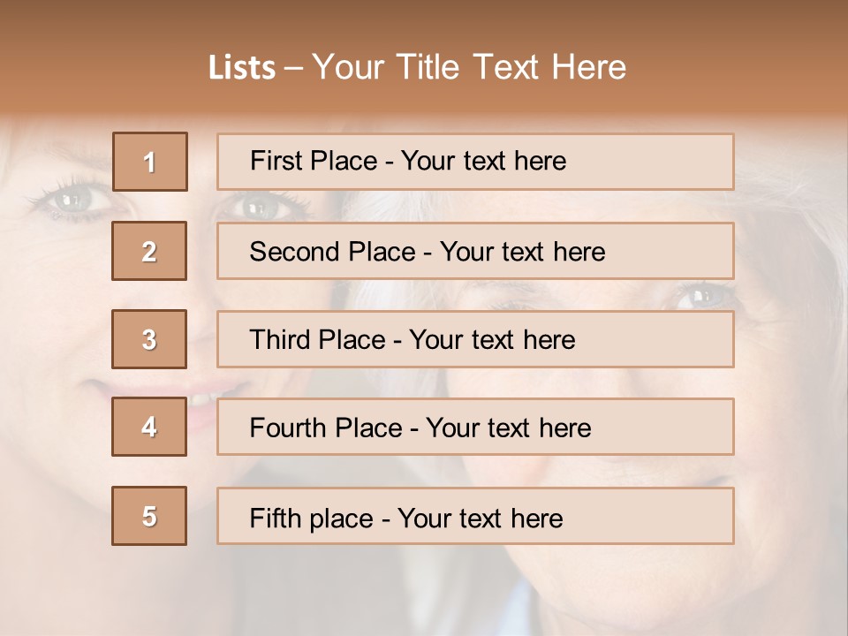Click the number 5 badge
The width and height of the screenshot is (848, 636).
[149, 516]
